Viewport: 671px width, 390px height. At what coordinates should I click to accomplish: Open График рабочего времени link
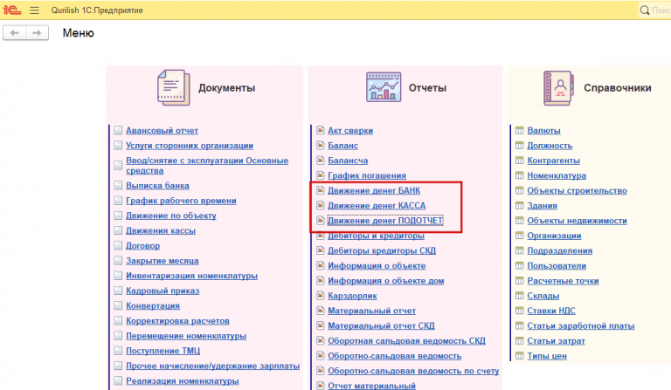pos(181,201)
